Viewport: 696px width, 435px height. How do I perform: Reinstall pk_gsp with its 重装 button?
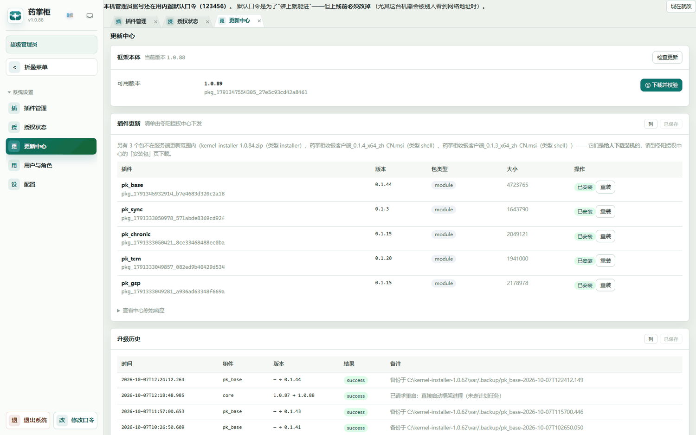pyautogui.click(x=606, y=285)
